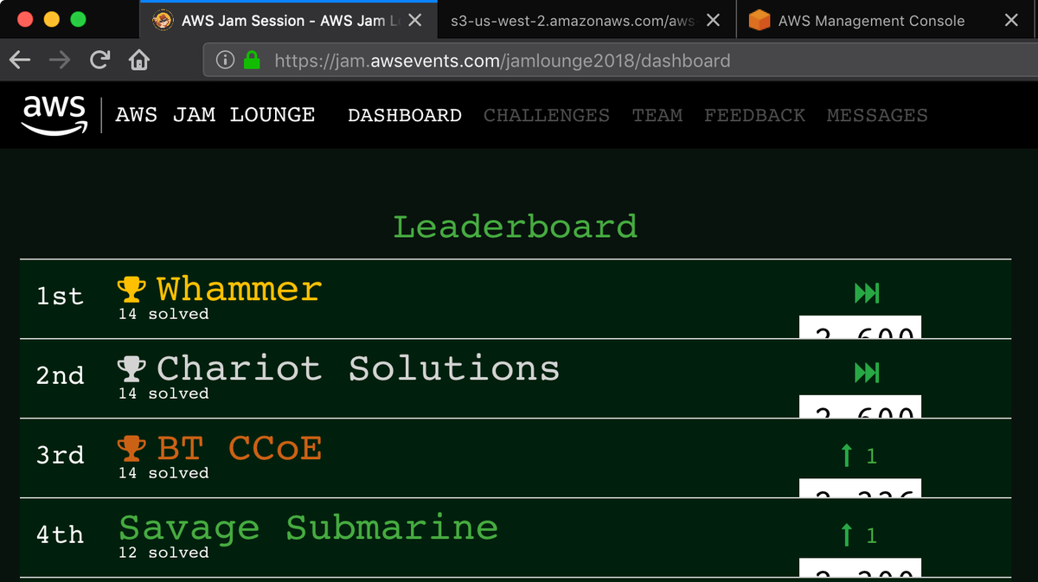Viewport: 1038px width, 582px height.
Task: Click '14 solved' under Chariot Solutions
Action: coord(163,393)
